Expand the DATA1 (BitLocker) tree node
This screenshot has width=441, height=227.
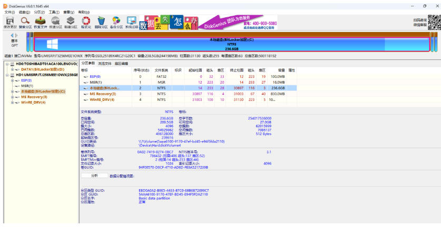click(12, 69)
